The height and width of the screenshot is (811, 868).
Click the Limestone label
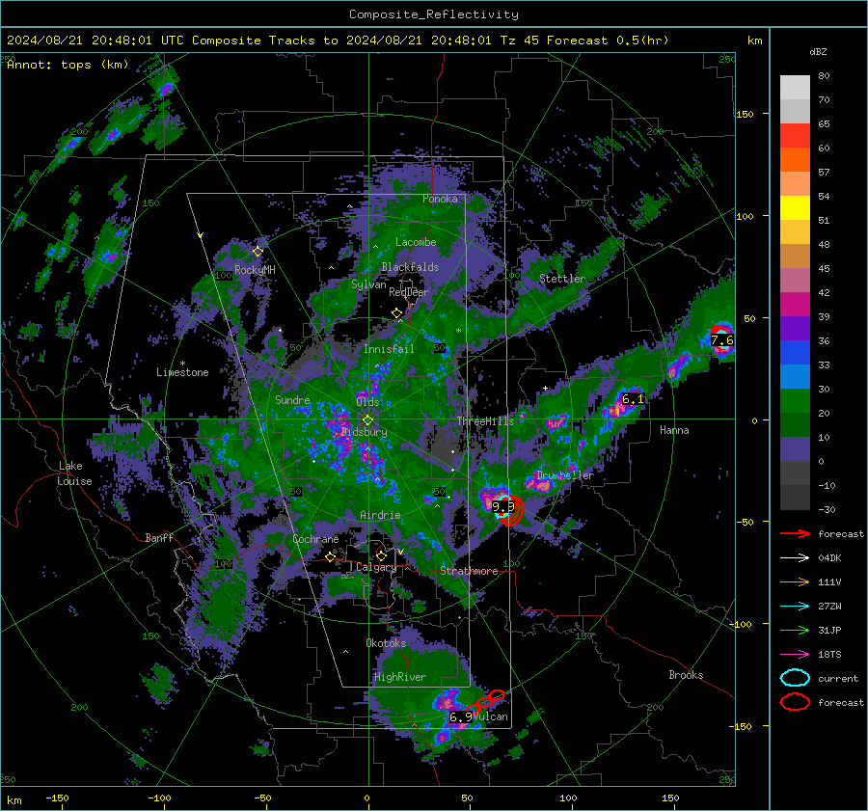click(182, 372)
